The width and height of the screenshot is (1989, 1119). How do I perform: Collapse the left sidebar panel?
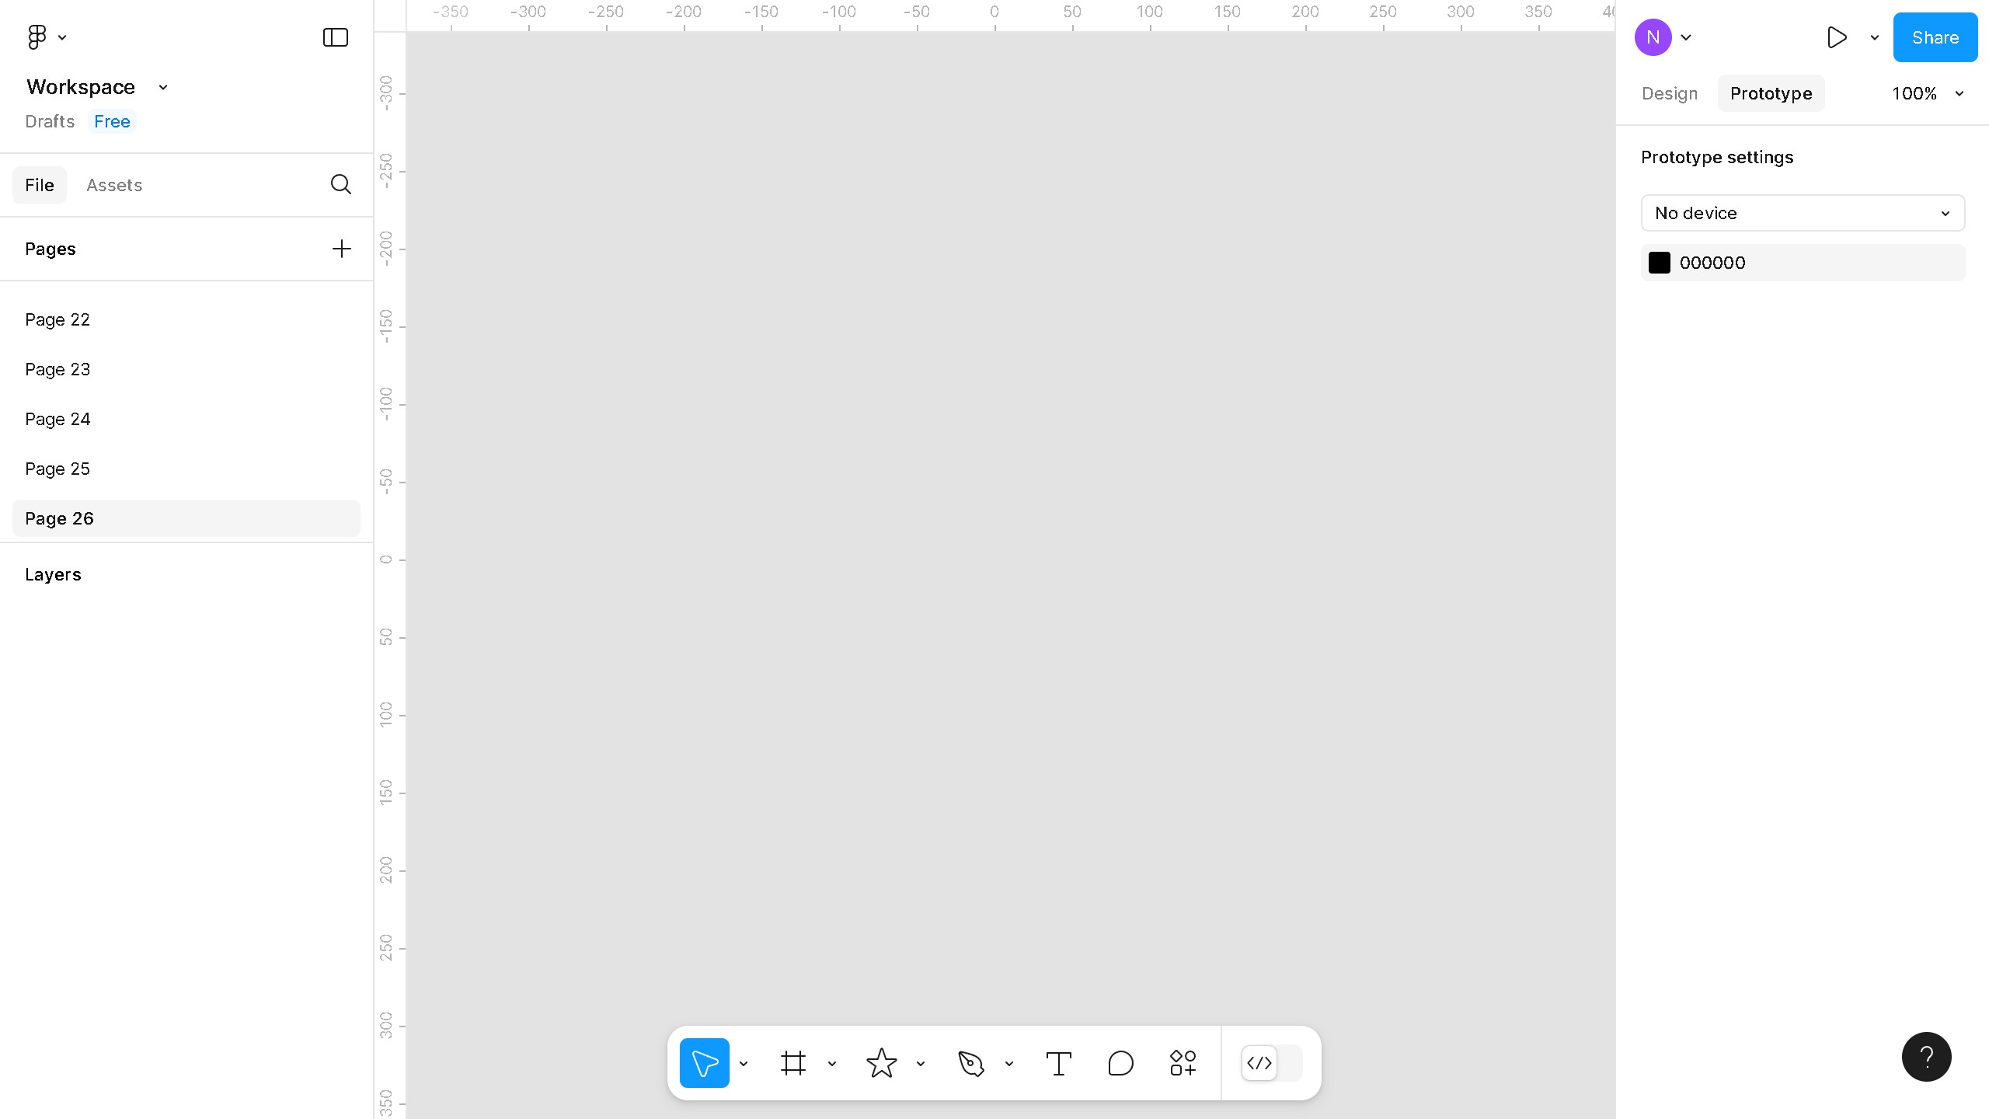coord(334,37)
